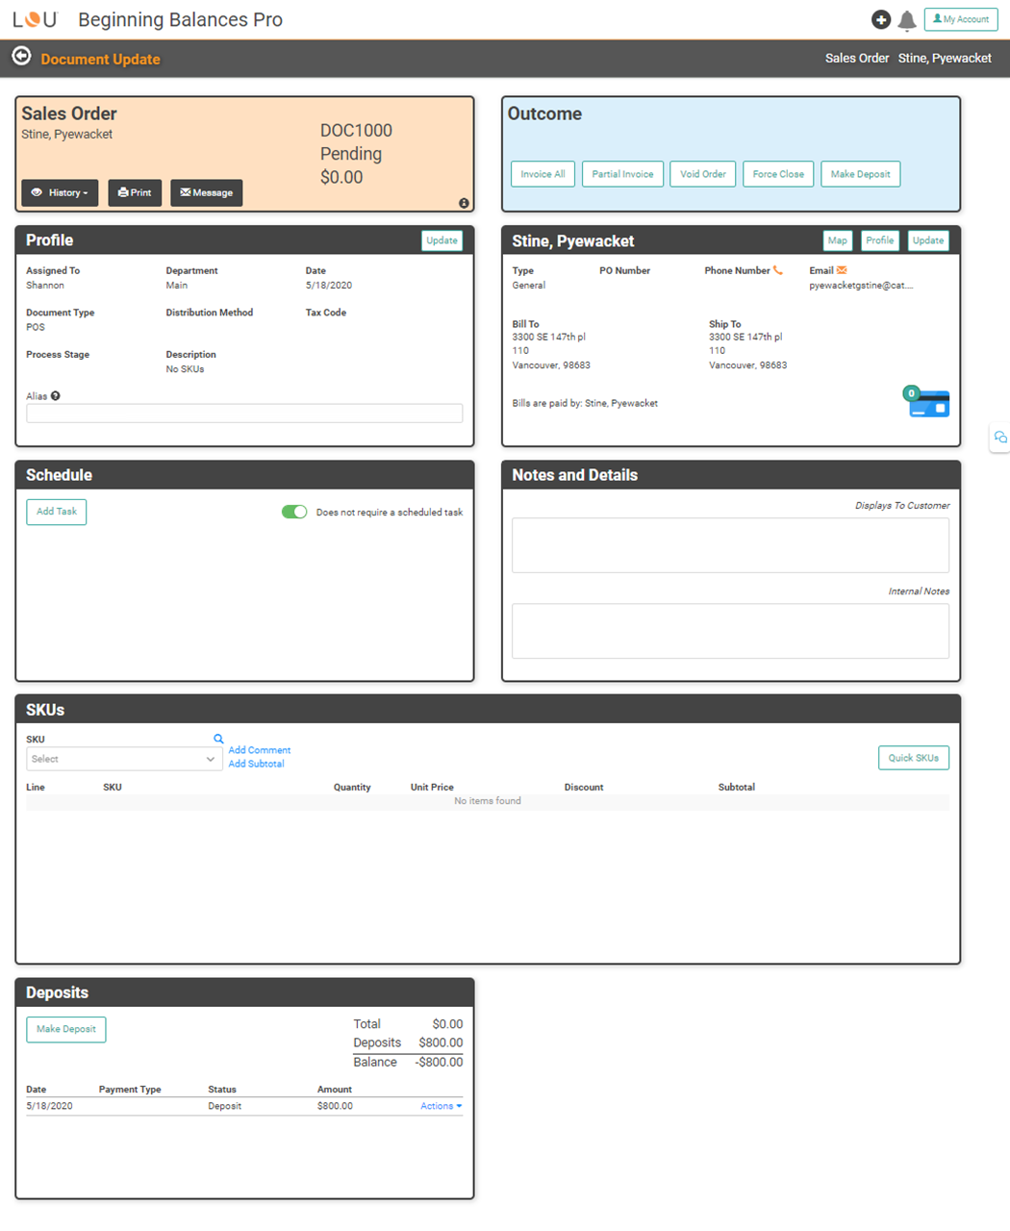Click the Invoice All button
The image size is (1010, 1231).
tap(543, 174)
